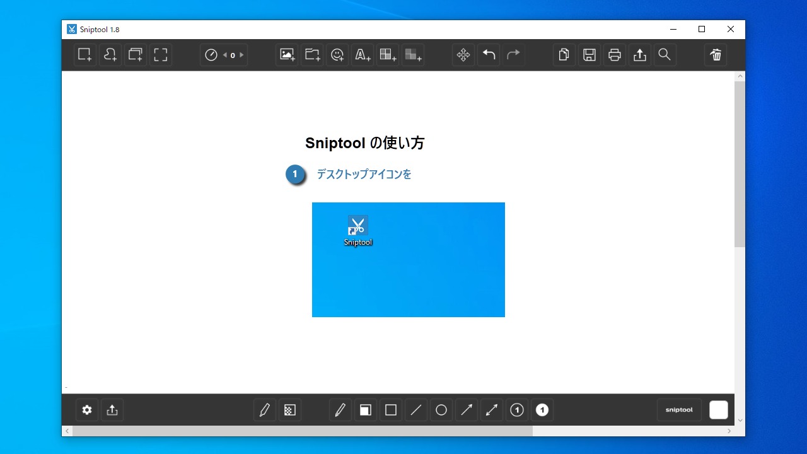Select the filled number stamp tool
The image size is (807, 454).
tap(542, 410)
